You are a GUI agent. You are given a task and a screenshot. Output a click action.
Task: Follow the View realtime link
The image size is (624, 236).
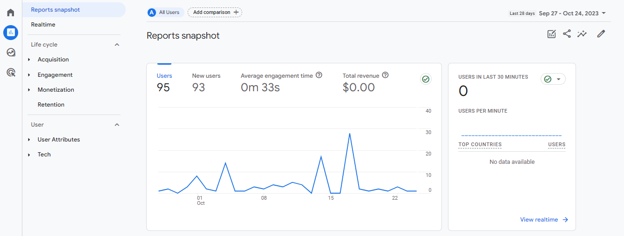click(544, 220)
